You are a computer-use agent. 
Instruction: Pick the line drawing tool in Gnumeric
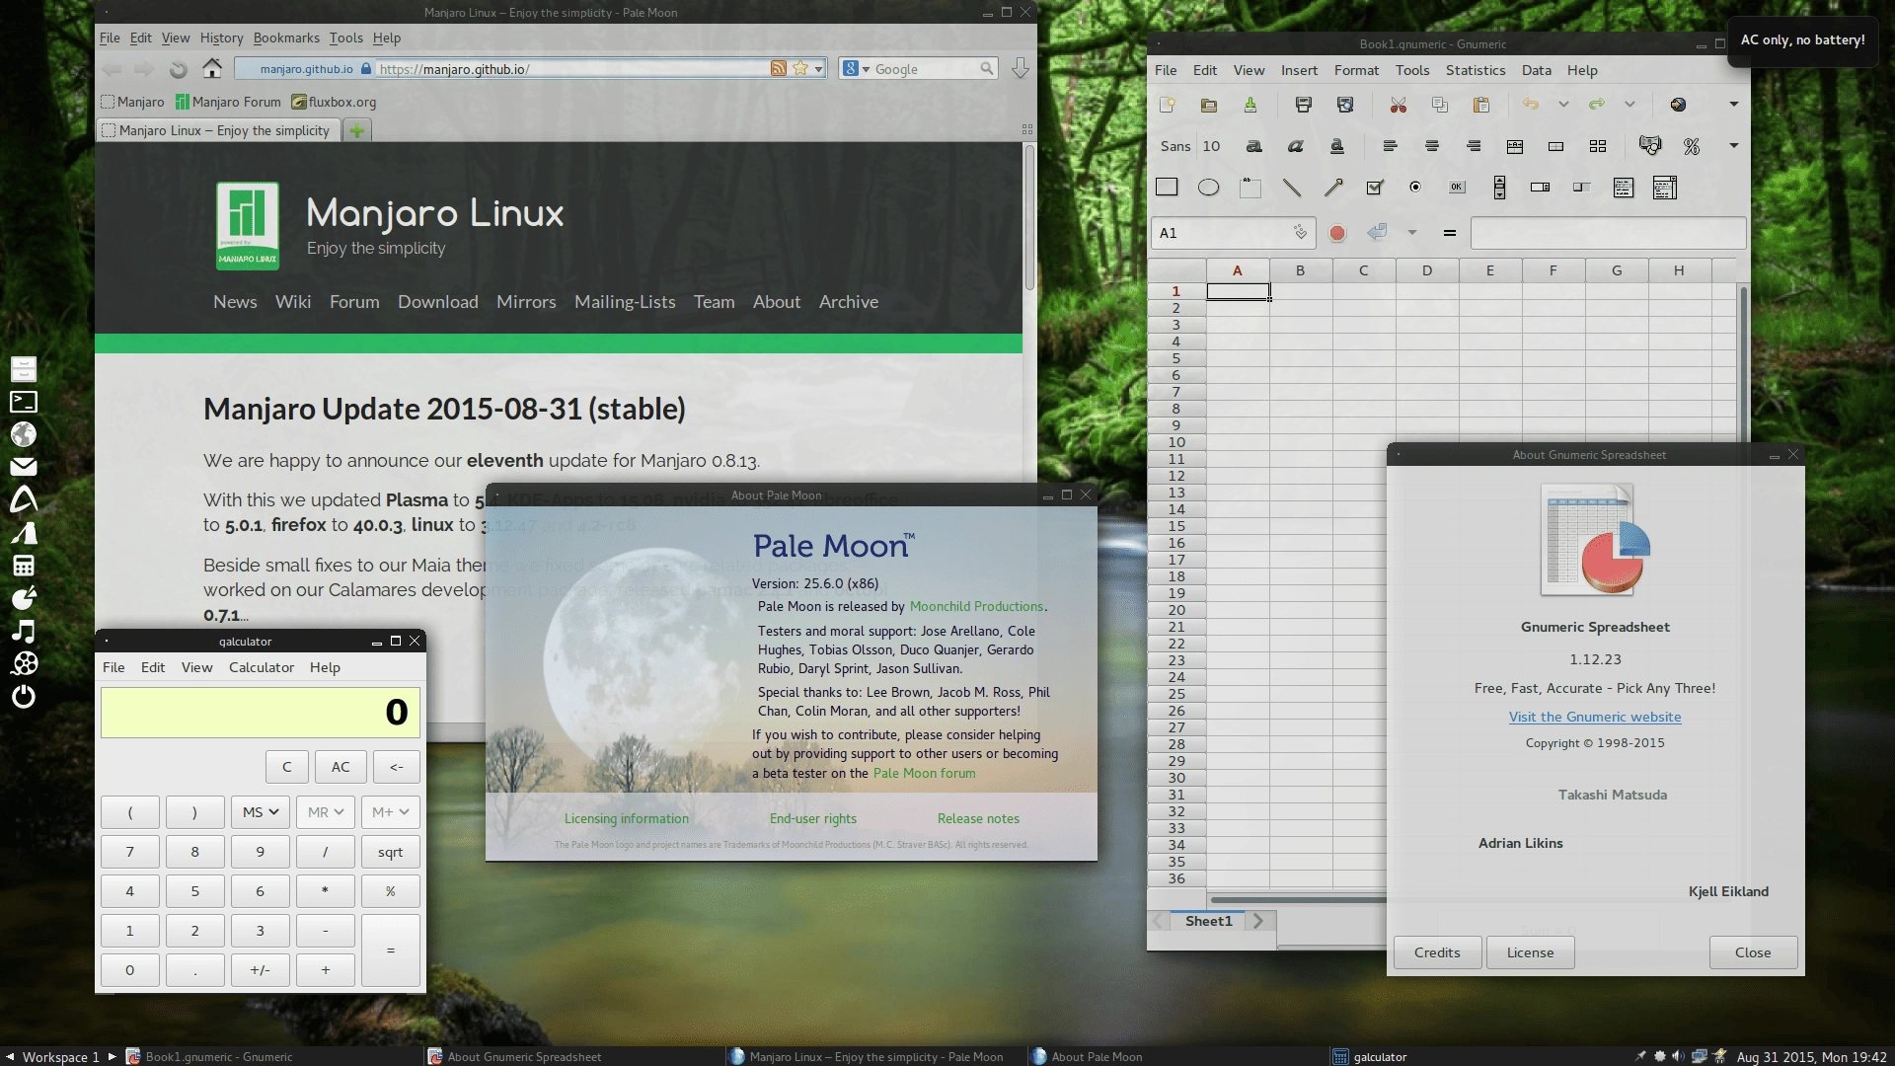1292,188
